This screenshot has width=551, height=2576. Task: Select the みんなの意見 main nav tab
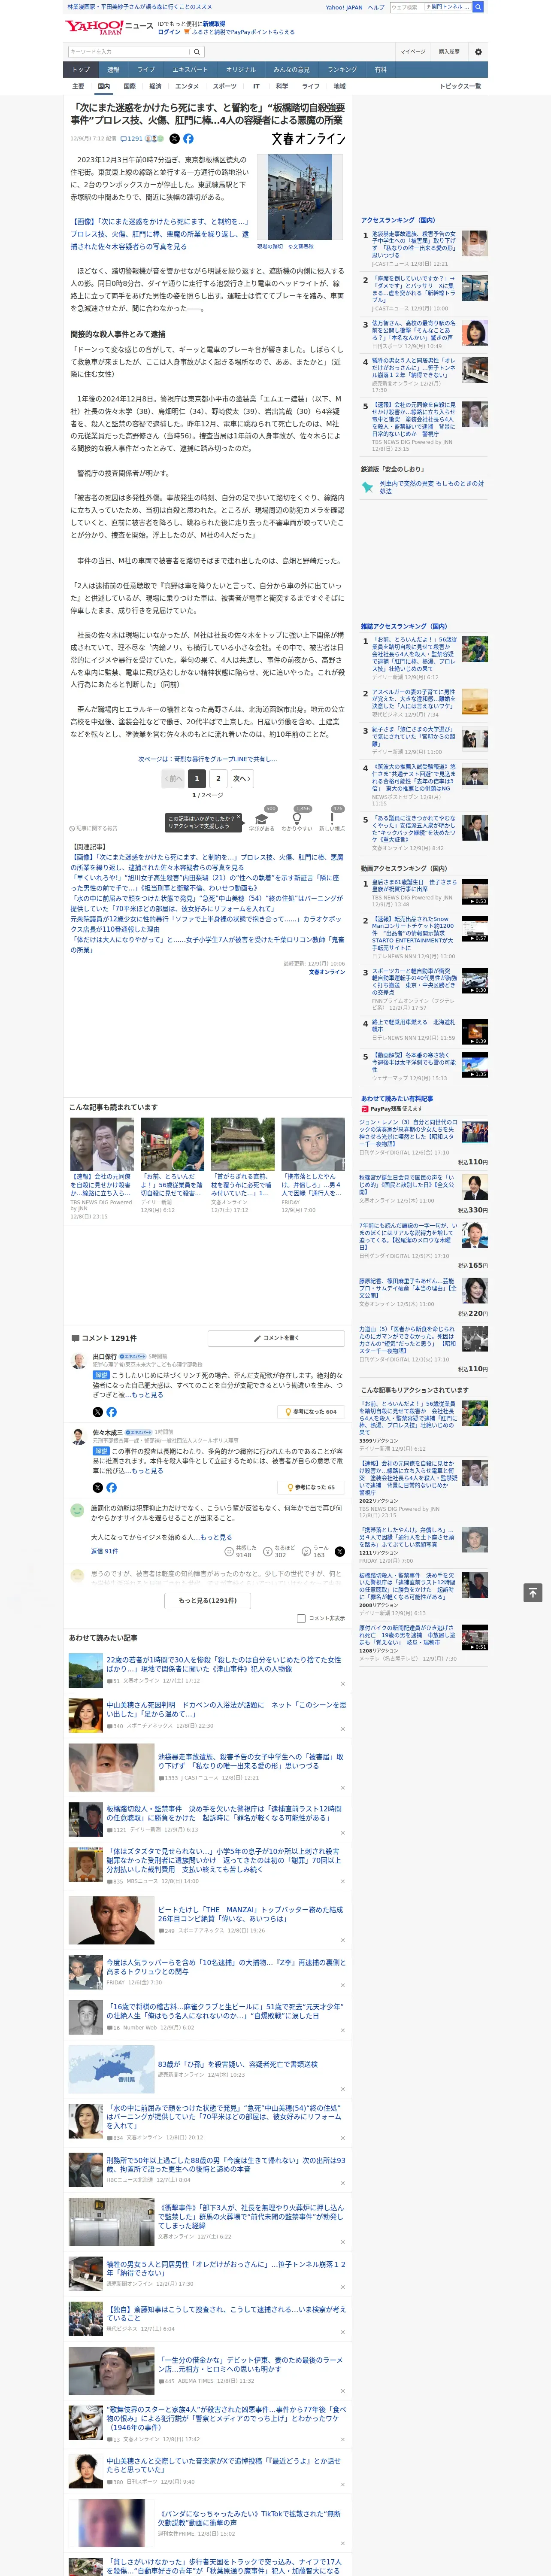pos(292,70)
